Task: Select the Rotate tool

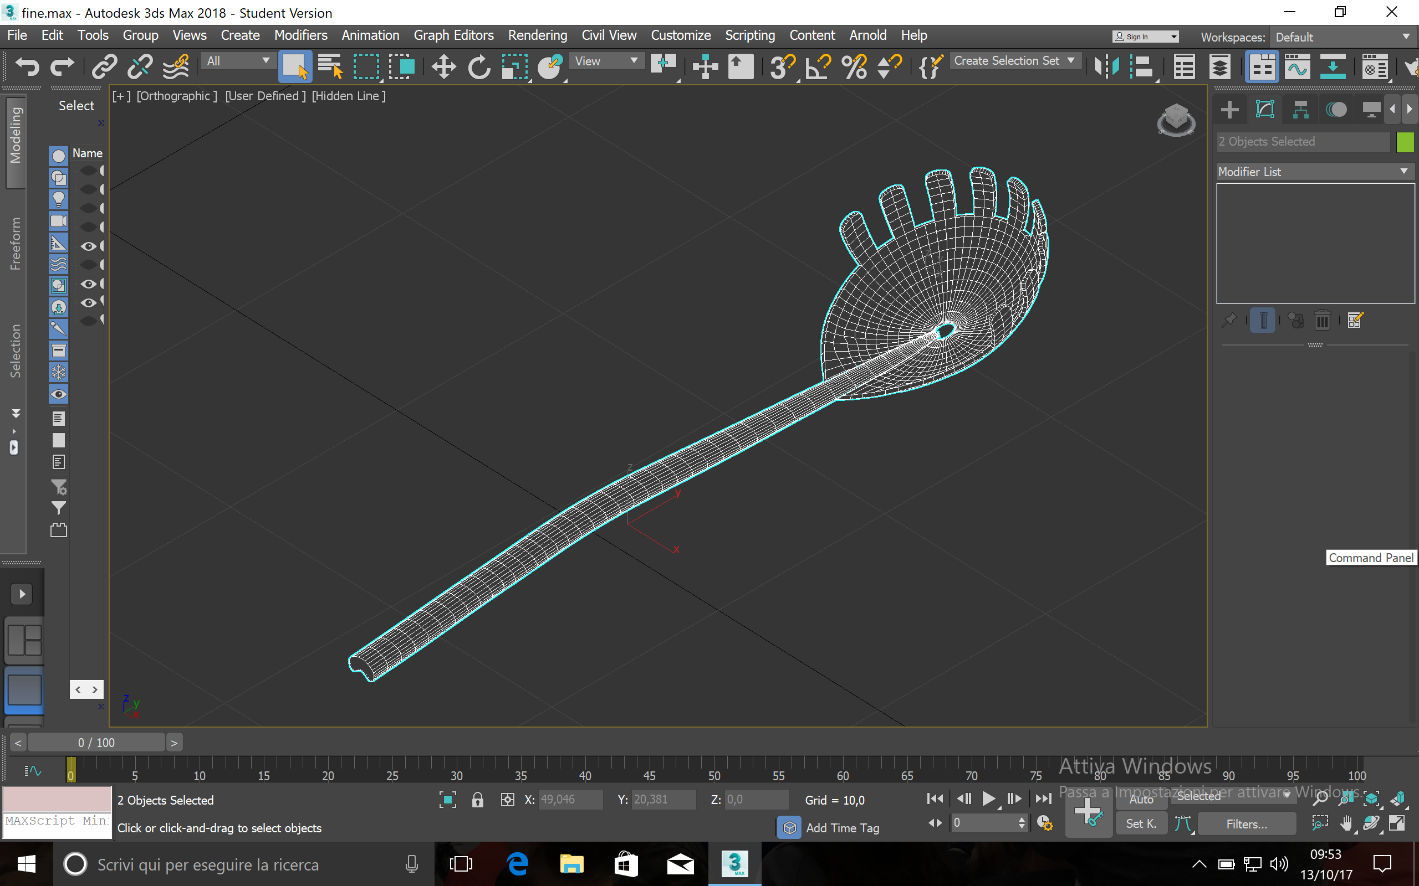Action: point(478,66)
